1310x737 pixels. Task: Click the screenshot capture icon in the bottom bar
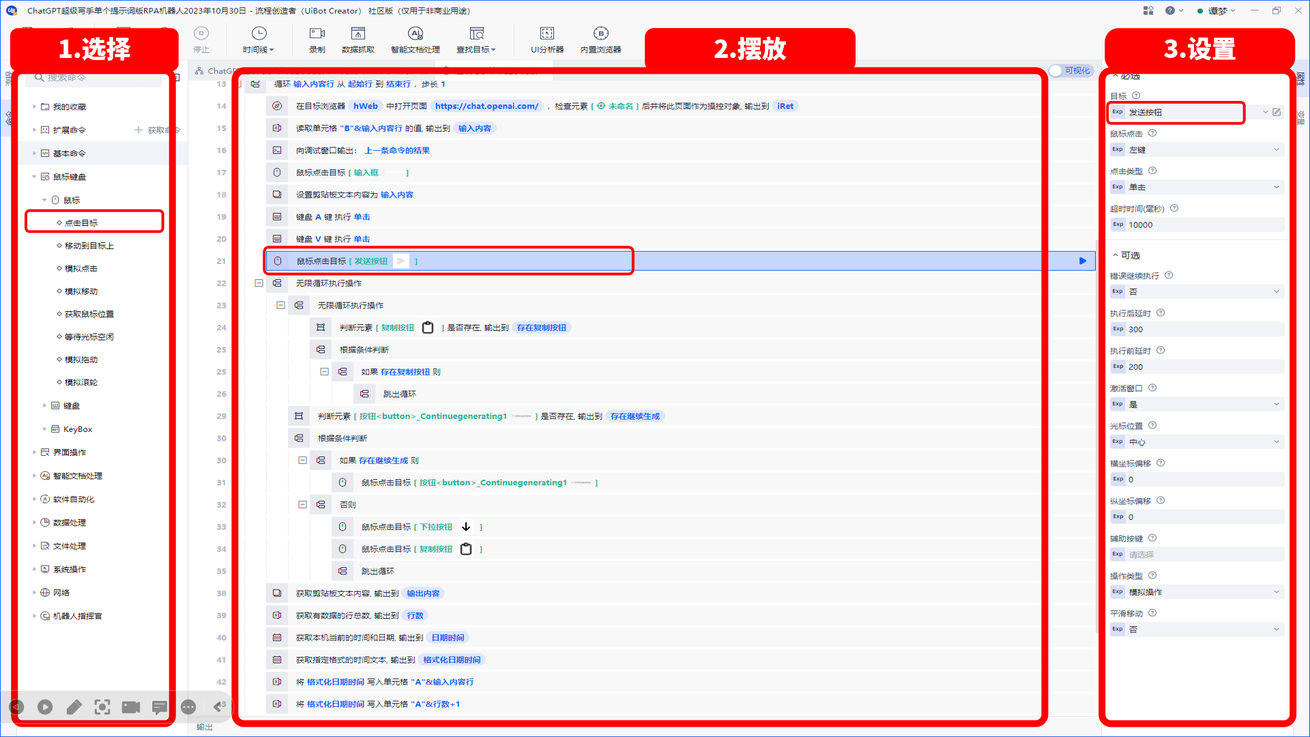click(102, 707)
